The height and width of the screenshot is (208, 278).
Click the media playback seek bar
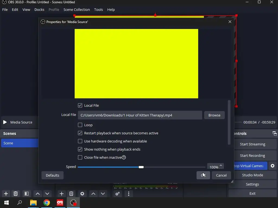point(238,122)
